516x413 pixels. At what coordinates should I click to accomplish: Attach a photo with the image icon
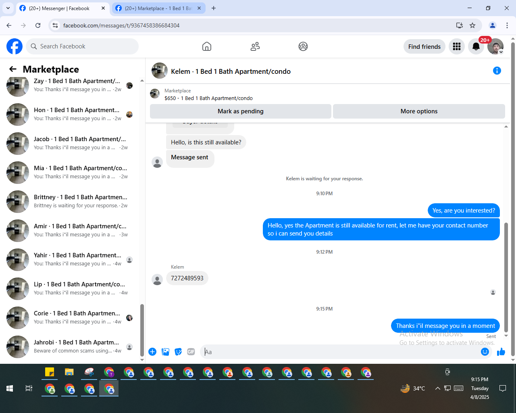click(165, 352)
